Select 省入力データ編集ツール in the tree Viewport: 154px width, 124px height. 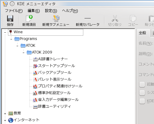[x=58, y=100]
